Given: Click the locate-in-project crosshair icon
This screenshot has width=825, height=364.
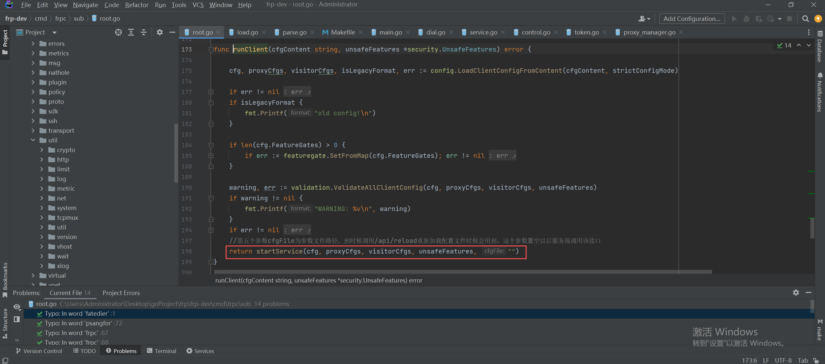Looking at the screenshot, I should [118, 32].
